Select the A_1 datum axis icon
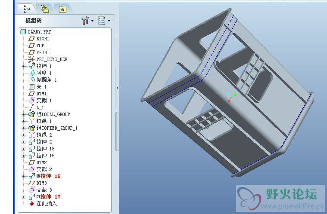Screen dimensions: 327x214 (31, 107)
